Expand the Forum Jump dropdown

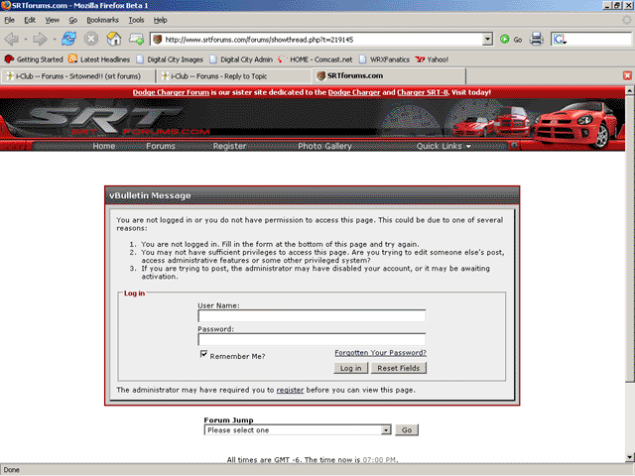click(x=386, y=430)
